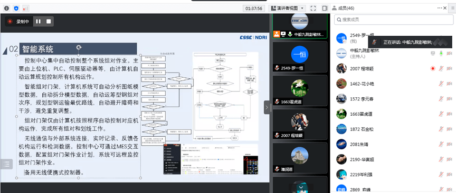Select member 2007 程培颖 in list
Image resolution: width=456 pixels, height=193 pixels.
click(x=394, y=69)
